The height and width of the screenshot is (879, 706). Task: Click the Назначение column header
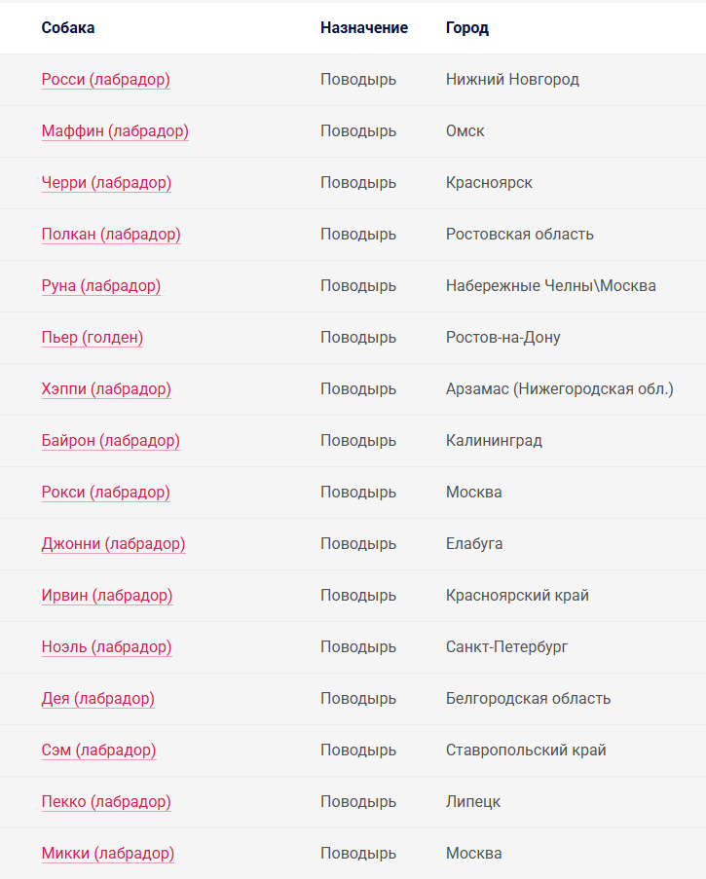[364, 27]
